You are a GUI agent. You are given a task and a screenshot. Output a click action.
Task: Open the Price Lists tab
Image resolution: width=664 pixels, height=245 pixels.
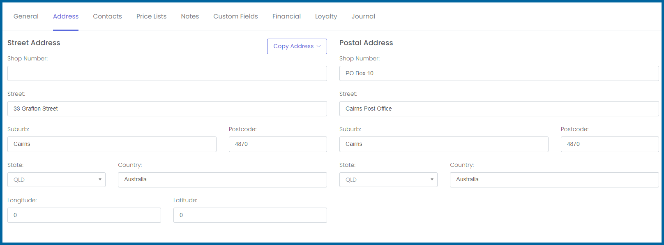152,16
